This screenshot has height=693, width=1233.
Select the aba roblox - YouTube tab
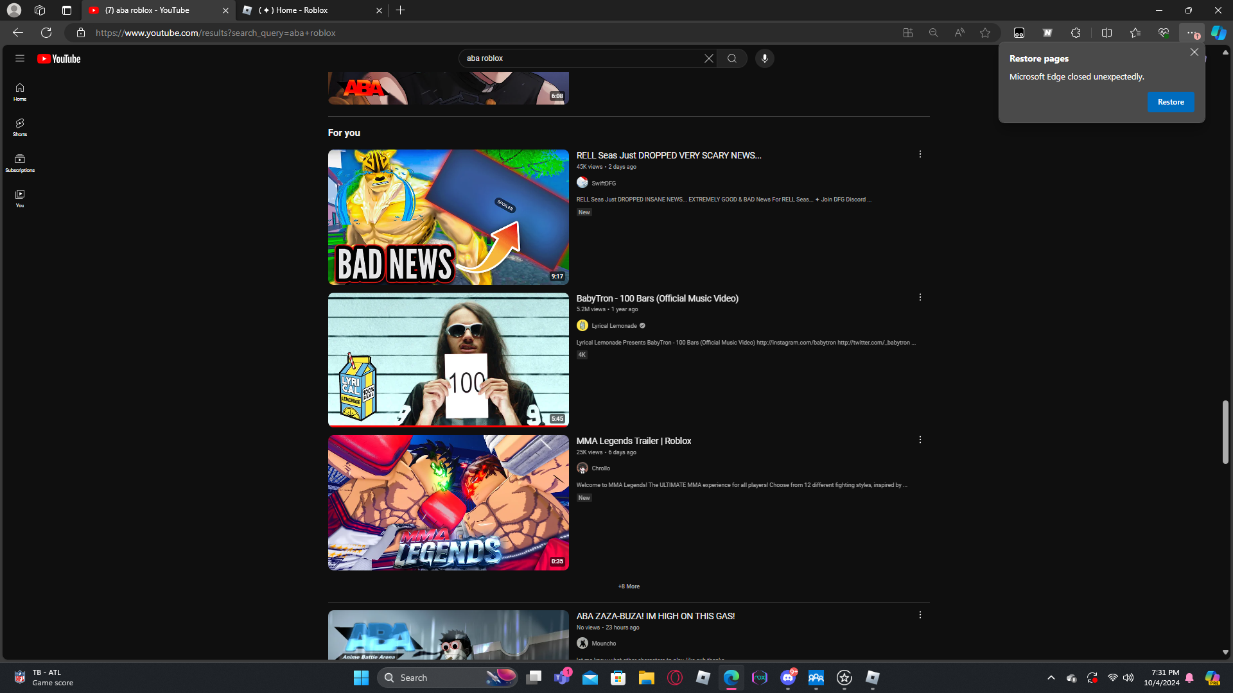159,10
